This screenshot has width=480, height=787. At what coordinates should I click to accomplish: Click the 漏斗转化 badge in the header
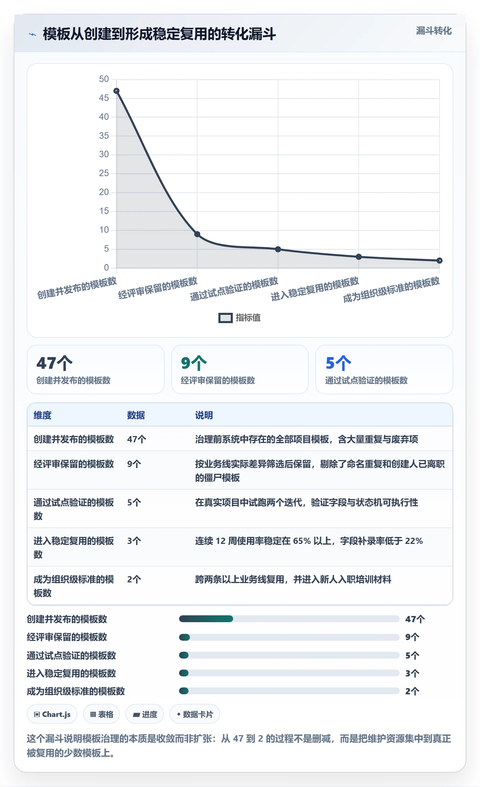pyautogui.click(x=434, y=31)
